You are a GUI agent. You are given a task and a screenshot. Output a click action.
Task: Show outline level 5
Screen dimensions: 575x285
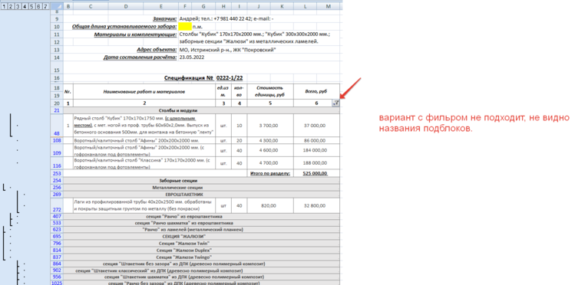click(x=31, y=7)
